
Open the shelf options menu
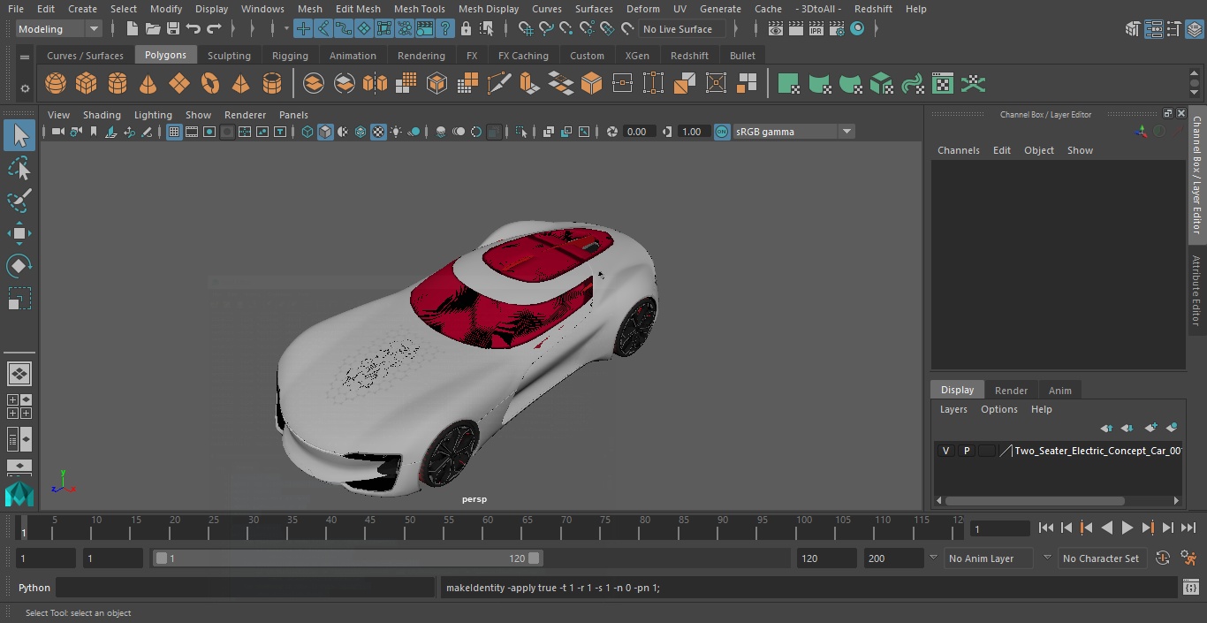25,88
